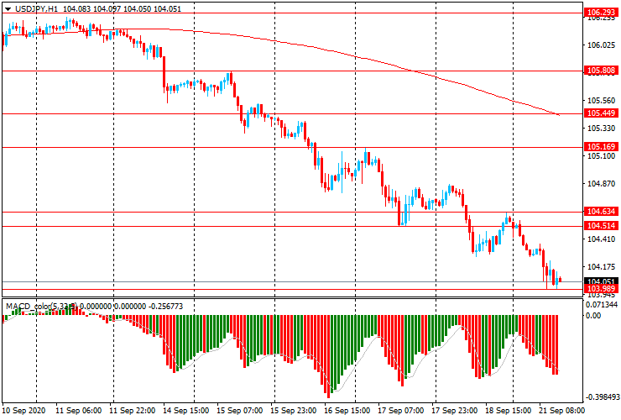Click the 105.100 price axis value
The width and height of the screenshot is (621, 420).
[x=601, y=156]
